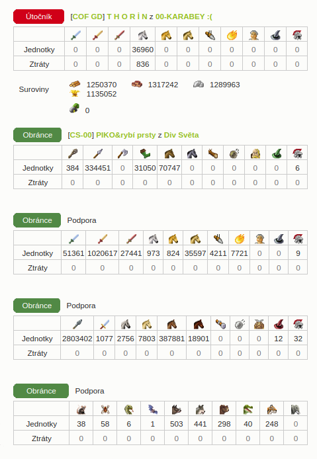Click the Teuton axeman unit icon
Viewport: 317px width, 459px height.
pos(122,153)
